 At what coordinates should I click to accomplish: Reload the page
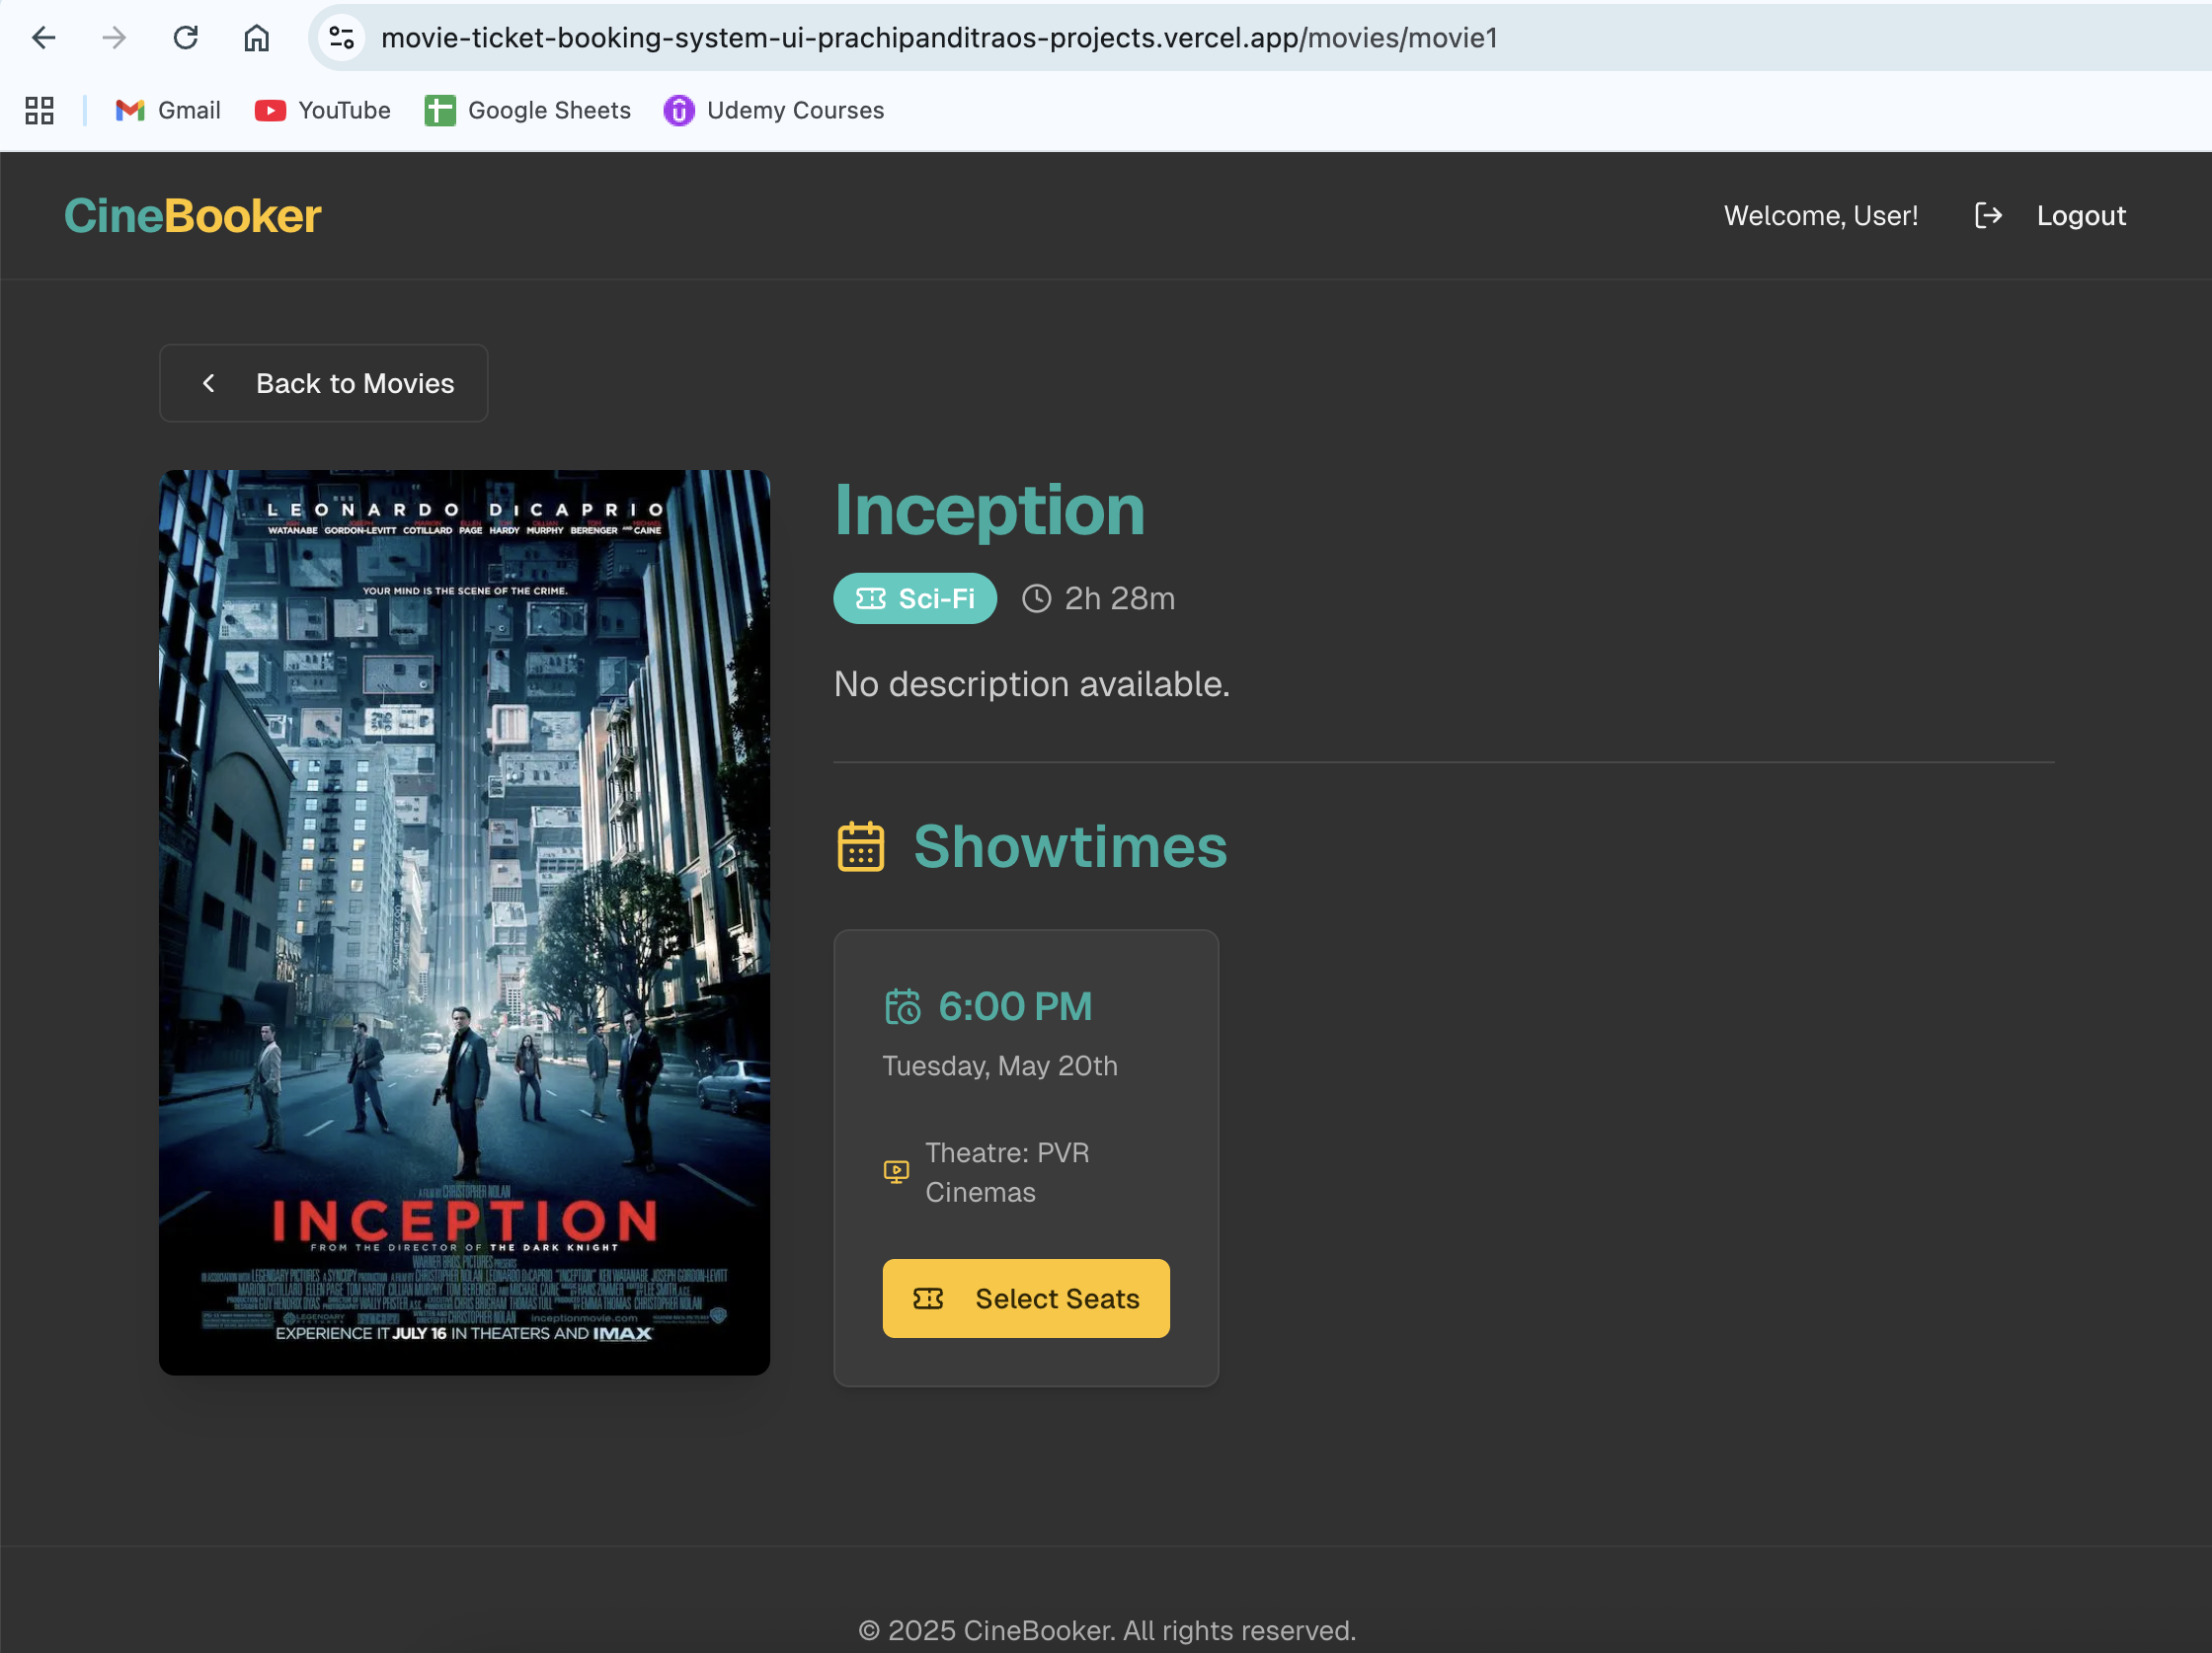point(186,38)
